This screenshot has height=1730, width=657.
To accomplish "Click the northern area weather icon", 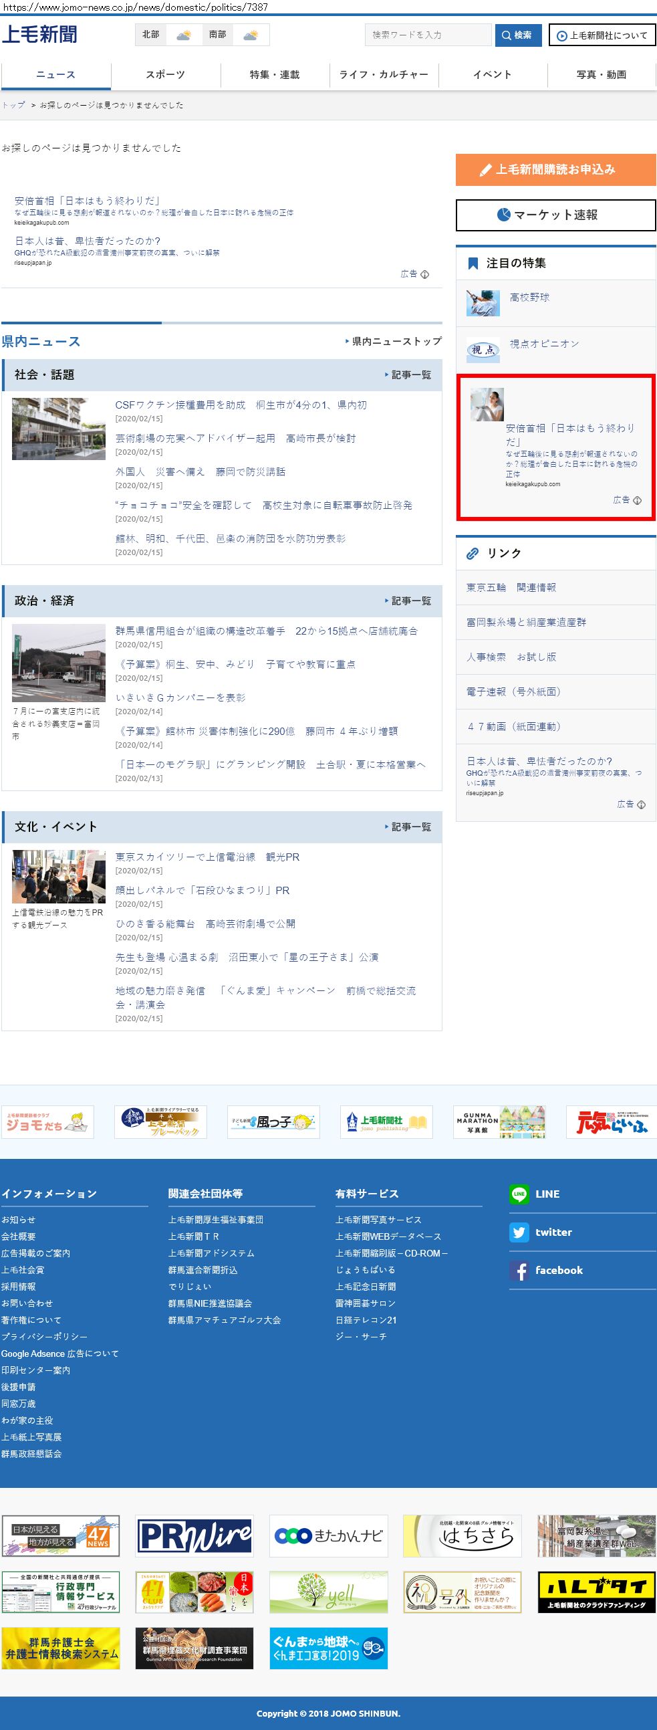I will pyautogui.click(x=183, y=35).
